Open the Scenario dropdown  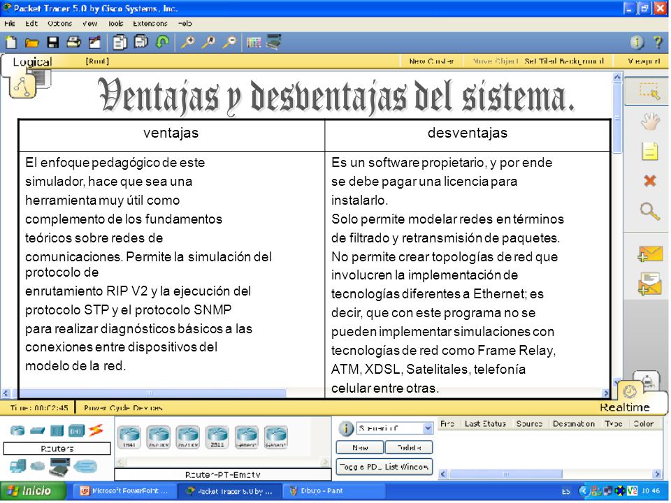coord(394,428)
